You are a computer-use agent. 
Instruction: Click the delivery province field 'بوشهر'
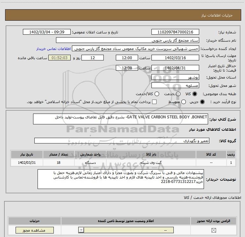(175, 77)
